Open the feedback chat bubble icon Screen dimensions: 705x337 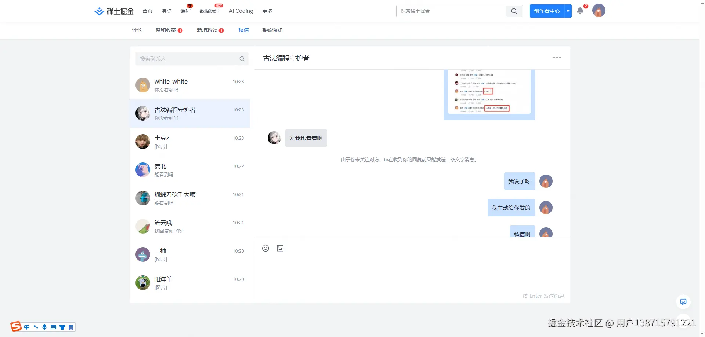click(683, 301)
